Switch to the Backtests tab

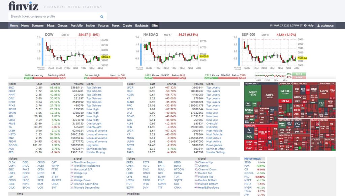[x=142, y=25]
